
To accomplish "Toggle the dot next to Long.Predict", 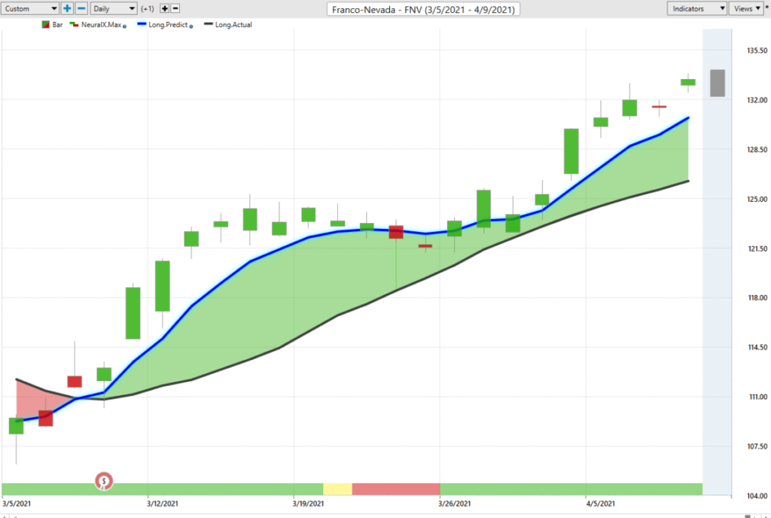I will coord(191,26).
